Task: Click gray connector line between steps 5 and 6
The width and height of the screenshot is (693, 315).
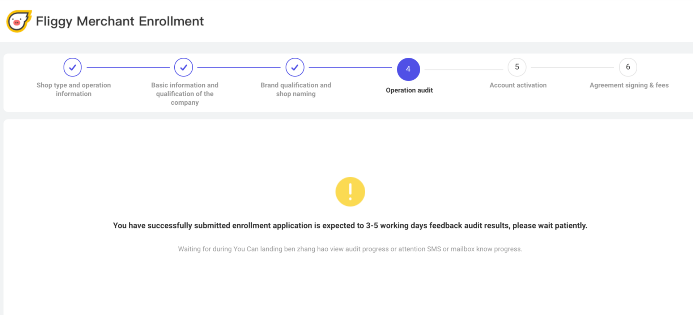Action: coord(572,67)
